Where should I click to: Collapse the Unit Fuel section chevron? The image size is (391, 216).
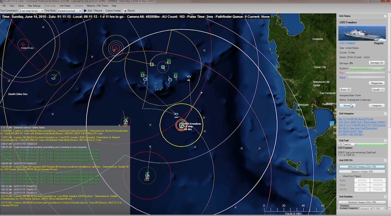[385, 140]
